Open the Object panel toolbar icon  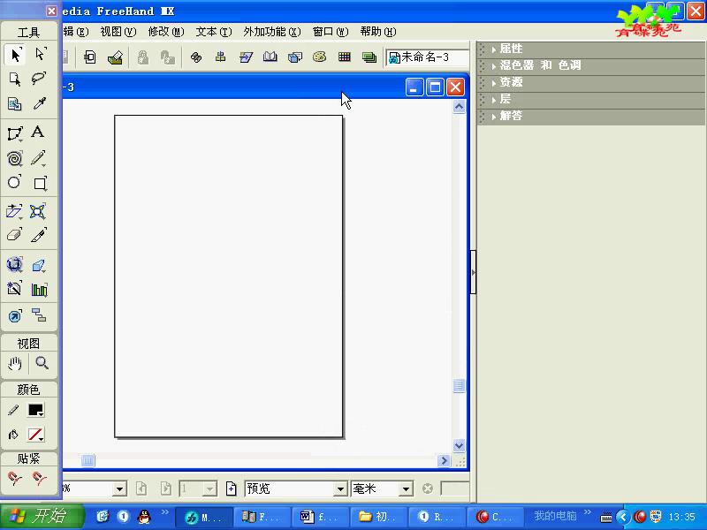(x=295, y=57)
